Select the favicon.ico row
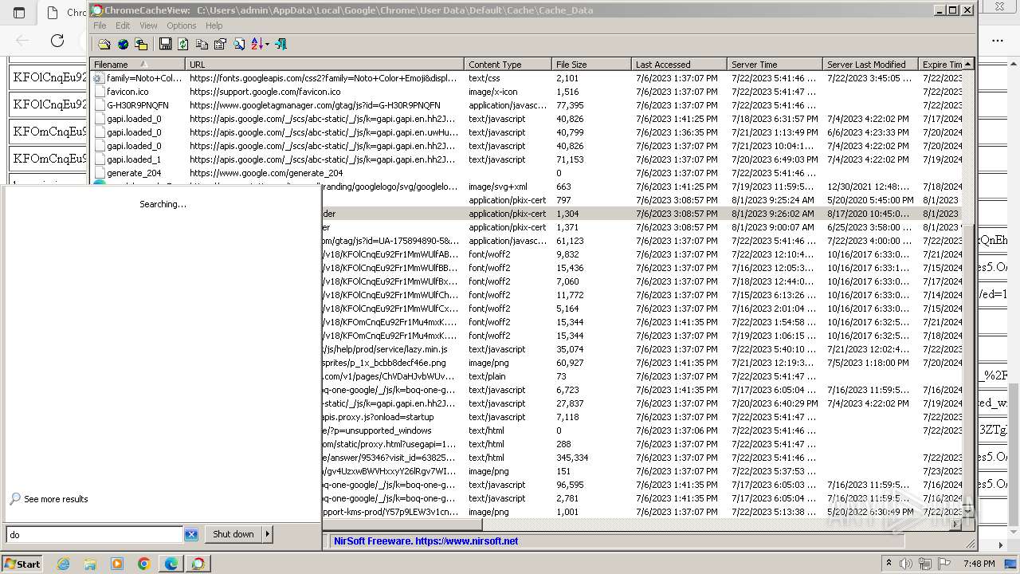 (x=526, y=92)
